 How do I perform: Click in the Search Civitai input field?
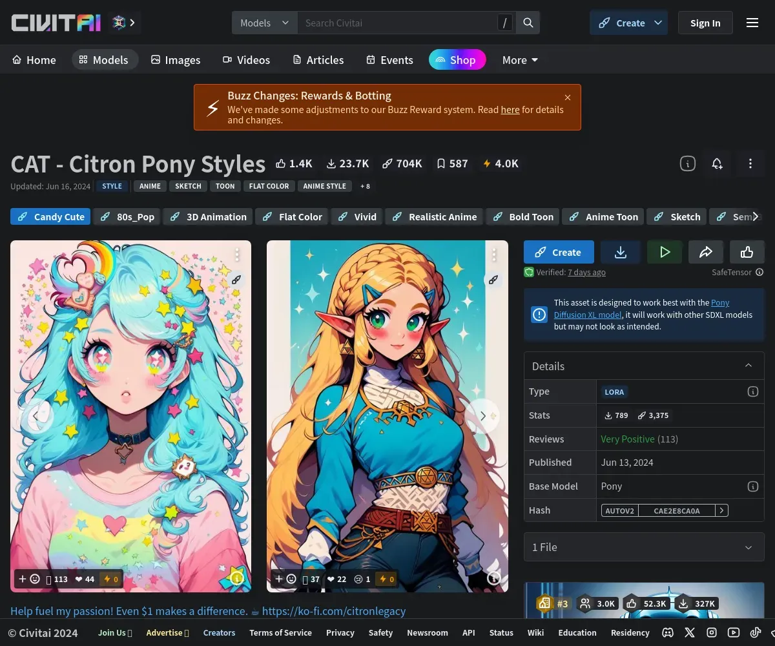[x=397, y=23]
